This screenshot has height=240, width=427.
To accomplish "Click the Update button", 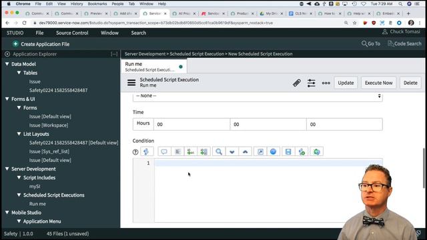I will pyautogui.click(x=346, y=83).
